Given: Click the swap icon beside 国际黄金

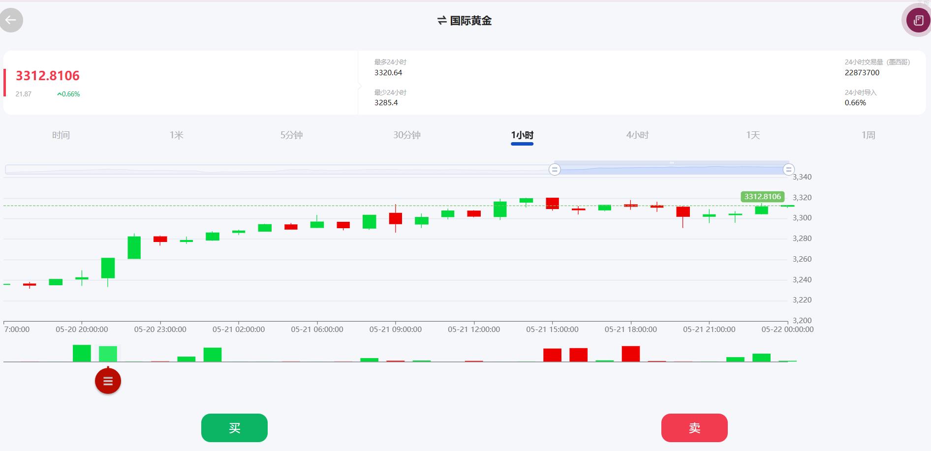Looking at the screenshot, I should click(441, 21).
